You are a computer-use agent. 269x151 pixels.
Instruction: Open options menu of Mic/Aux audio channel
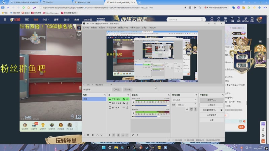pyautogui.click(x=133, y=102)
